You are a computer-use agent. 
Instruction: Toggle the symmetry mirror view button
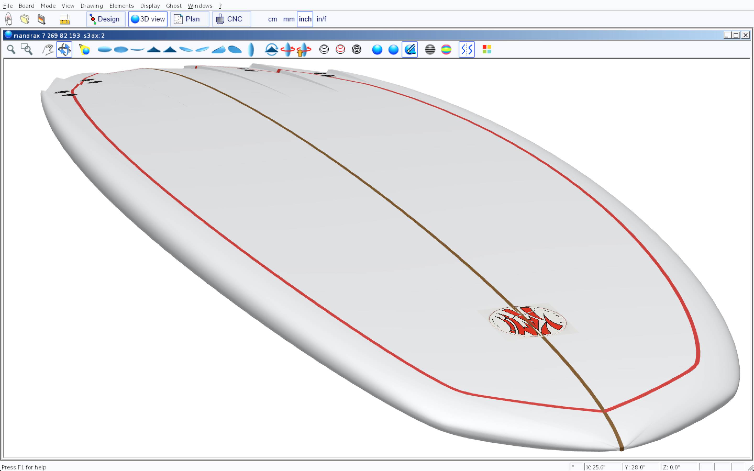pyautogui.click(x=467, y=49)
